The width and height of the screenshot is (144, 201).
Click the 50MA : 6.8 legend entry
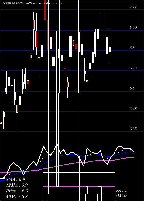point(17,196)
